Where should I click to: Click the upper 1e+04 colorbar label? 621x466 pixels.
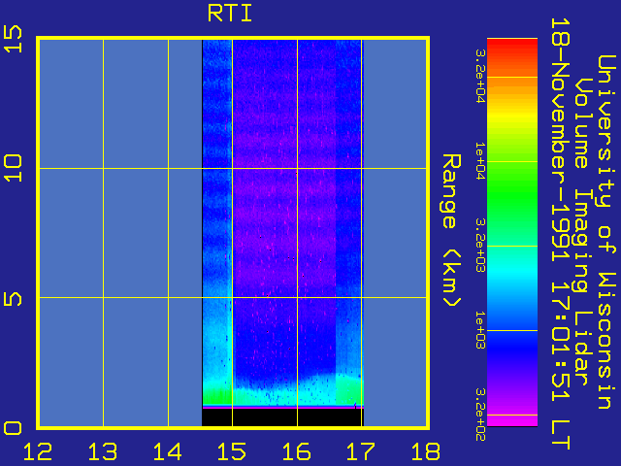point(480,161)
